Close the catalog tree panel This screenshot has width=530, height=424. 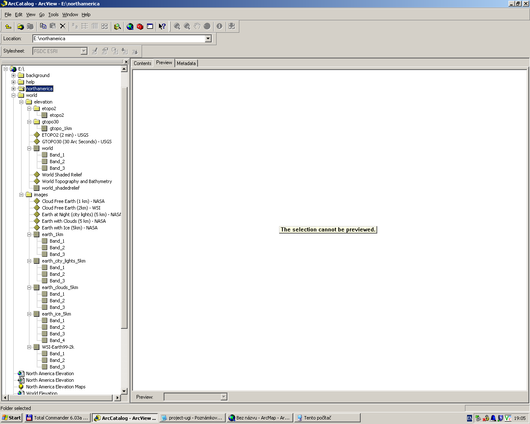[x=126, y=62]
